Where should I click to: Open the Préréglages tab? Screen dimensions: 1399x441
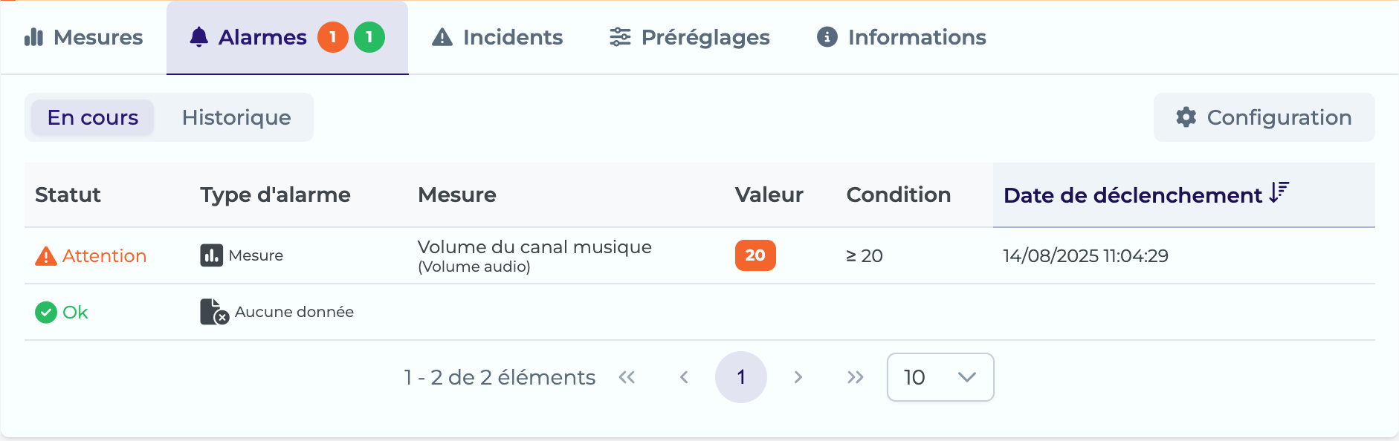coord(689,37)
